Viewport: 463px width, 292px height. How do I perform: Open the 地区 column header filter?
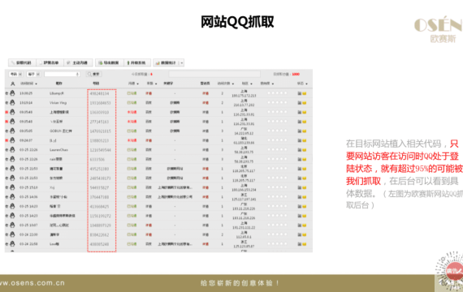(247, 84)
